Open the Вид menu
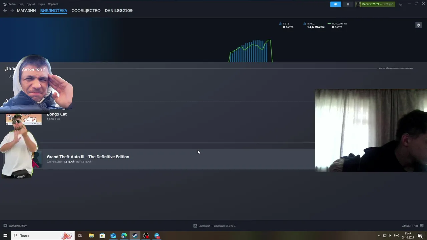Screen dimensions: 427x240 point(21,4)
